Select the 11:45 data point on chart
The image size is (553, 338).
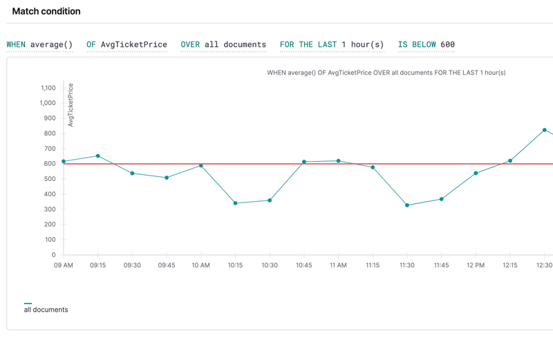click(x=442, y=199)
